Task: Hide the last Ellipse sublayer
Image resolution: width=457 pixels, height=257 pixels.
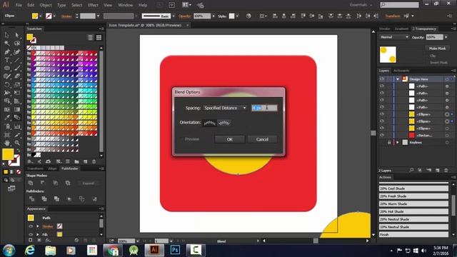Action: click(x=382, y=128)
